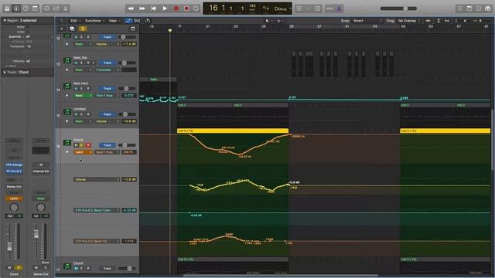Image resolution: width=495 pixels, height=278 pixels.
Task: Open the Loop Browser icon
Action: (x=479, y=8)
